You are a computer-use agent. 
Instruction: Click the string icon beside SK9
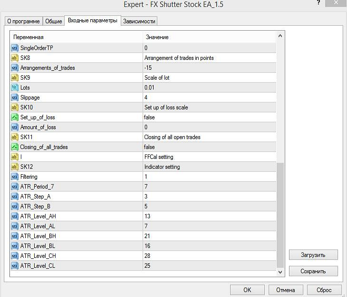(14, 78)
